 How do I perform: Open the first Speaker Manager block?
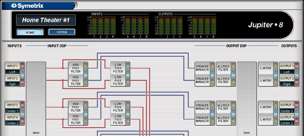tap(202, 68)
